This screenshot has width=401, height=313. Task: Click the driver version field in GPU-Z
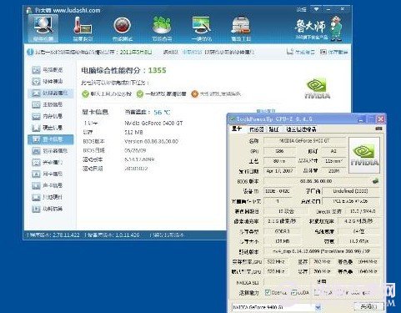[x=322, y=251]
